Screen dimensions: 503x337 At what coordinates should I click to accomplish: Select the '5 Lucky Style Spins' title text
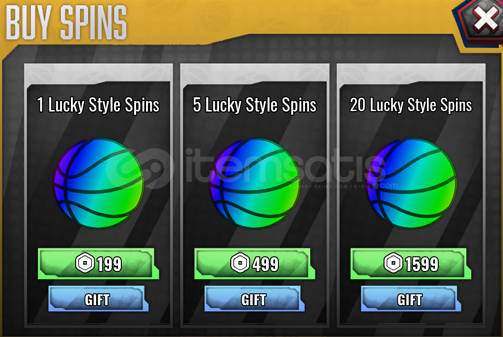coord(255,105)
